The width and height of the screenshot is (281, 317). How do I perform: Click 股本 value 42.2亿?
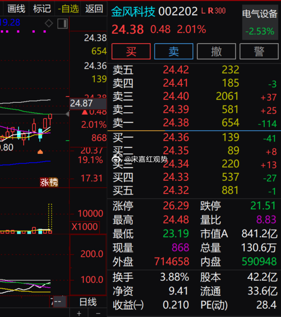pyautogui.click(x=262, y=277)
